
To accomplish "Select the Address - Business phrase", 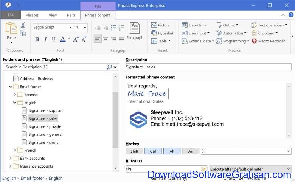I will 33,79.
